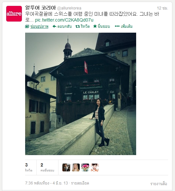The image size is (175, 191).
Task: Click รายงานสื่อ report media link
Action: pyautogui.click(x=159, y=184)
